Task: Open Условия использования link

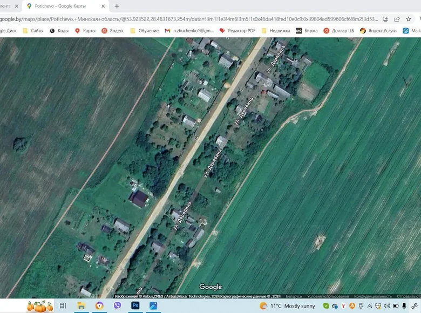Action: coord(328,296)
